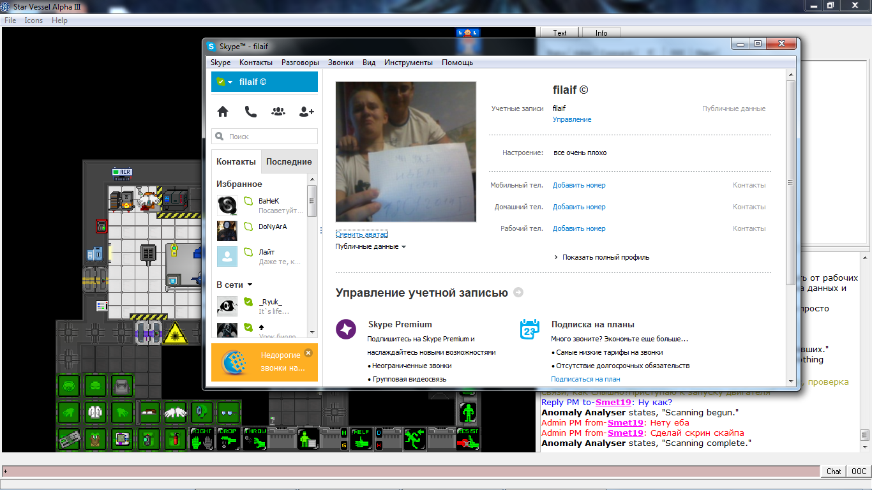The width and height of the screenshot is (872, 490).
Task: Open the Звонки menu in Skype
Action: [x=341, y=63]
